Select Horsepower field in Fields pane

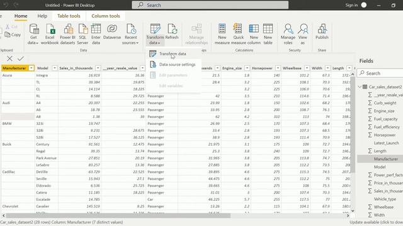(x=385, y=135)
